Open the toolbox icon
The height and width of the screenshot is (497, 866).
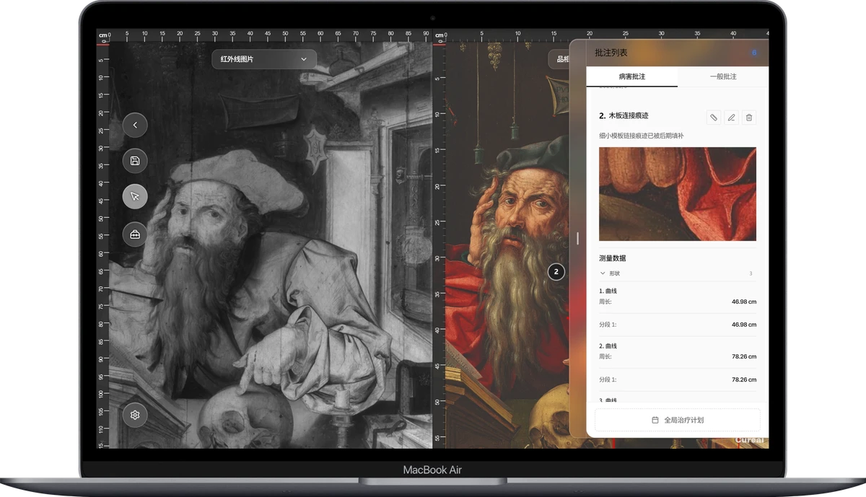click(x=135, y=234)
